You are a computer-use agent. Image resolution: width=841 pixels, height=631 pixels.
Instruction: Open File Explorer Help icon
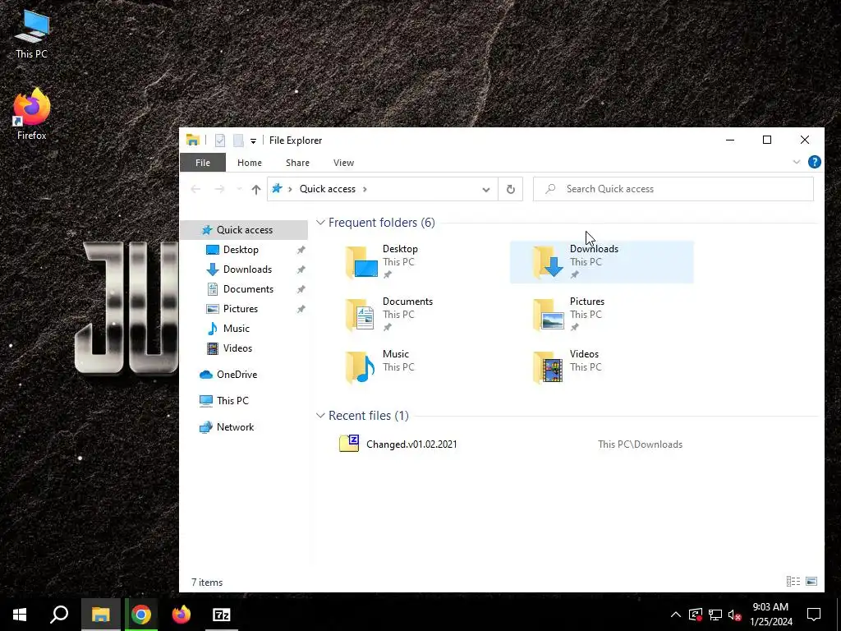[x=814, y=162]
